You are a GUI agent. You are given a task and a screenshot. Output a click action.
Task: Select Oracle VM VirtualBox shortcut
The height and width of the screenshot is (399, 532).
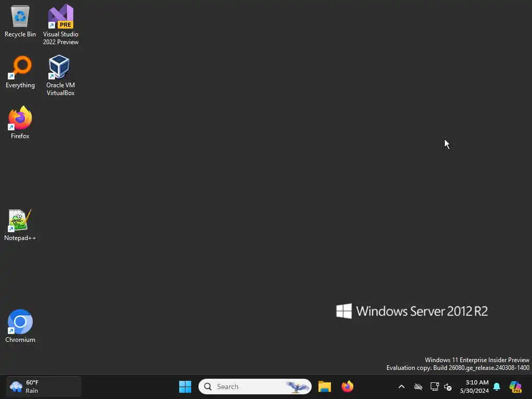(61, 75)
